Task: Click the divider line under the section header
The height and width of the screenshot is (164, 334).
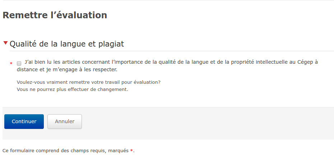Action: pos(180,51)
